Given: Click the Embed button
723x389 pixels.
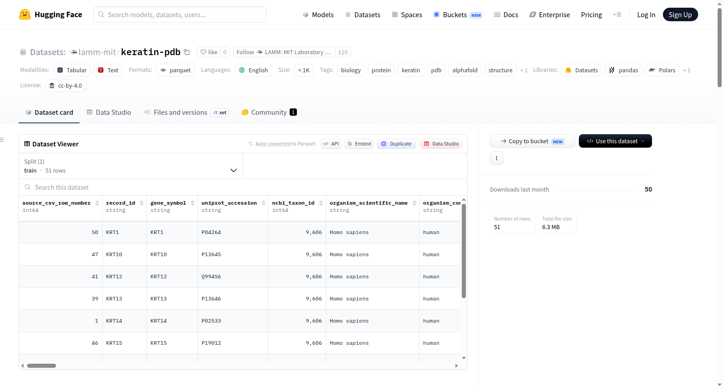Looking at the screenshot, I should [359, 144].
